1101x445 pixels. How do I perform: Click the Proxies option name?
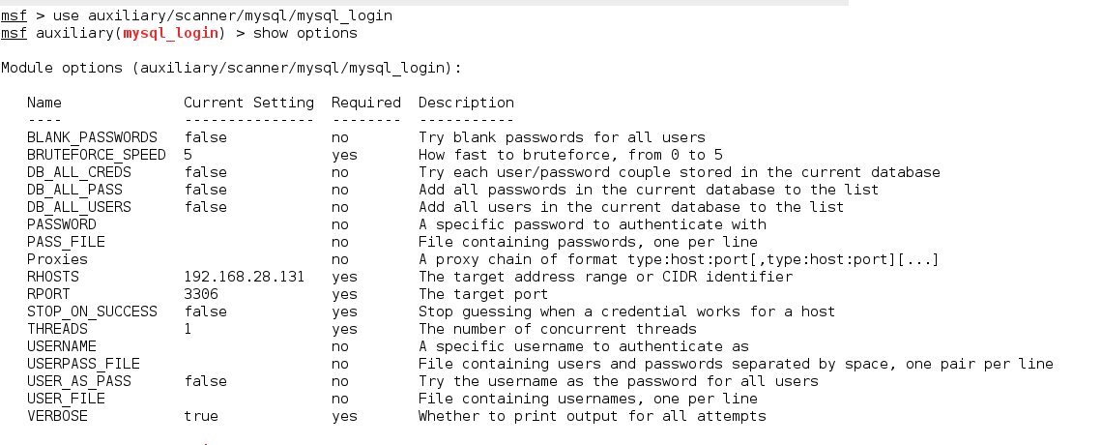(x=57, y=259)
